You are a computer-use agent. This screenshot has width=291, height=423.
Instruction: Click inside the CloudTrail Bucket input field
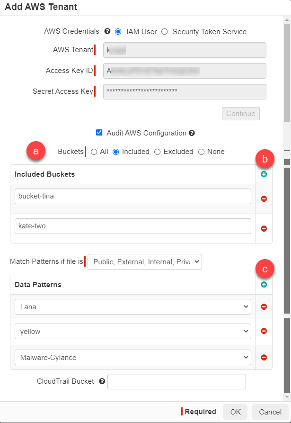coord(176,381)
